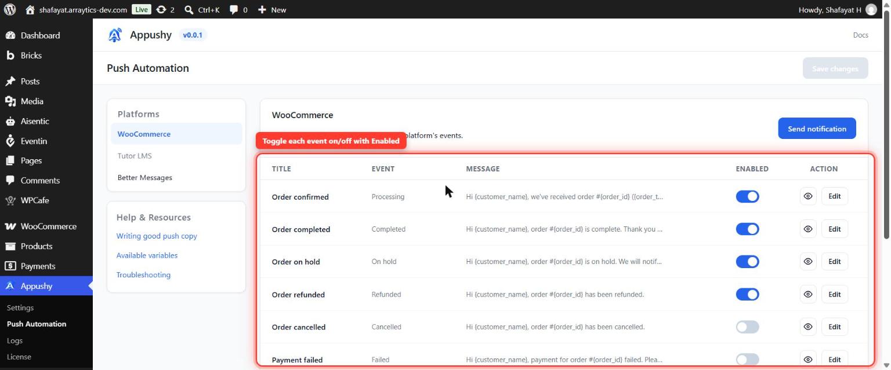The image size is (891, 370).
Task: Click the Products box icon in sidebar
Action: pos(10,246)
